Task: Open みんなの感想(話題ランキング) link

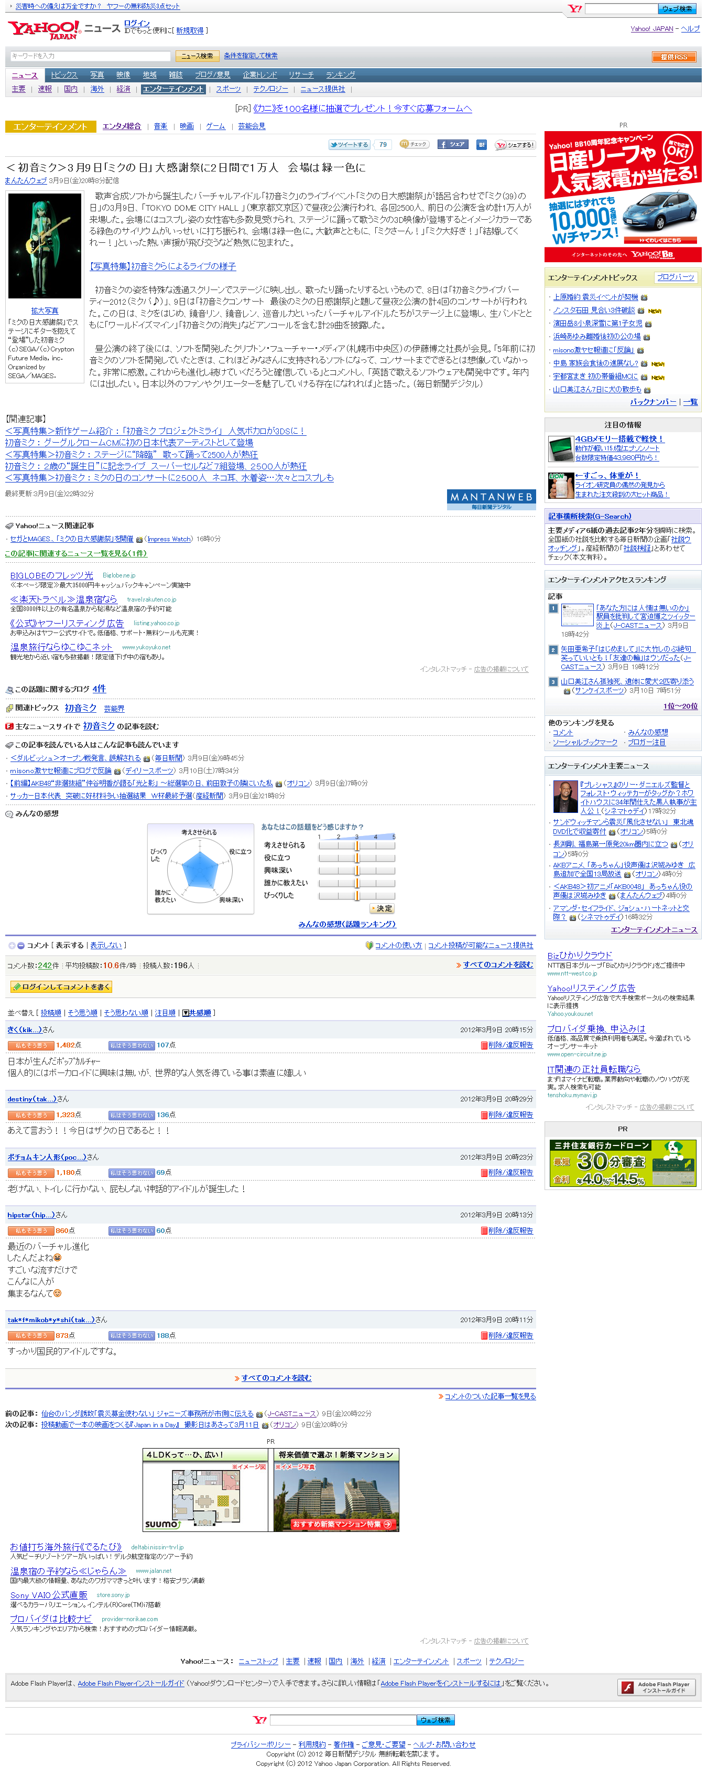Action: (346, 924)
